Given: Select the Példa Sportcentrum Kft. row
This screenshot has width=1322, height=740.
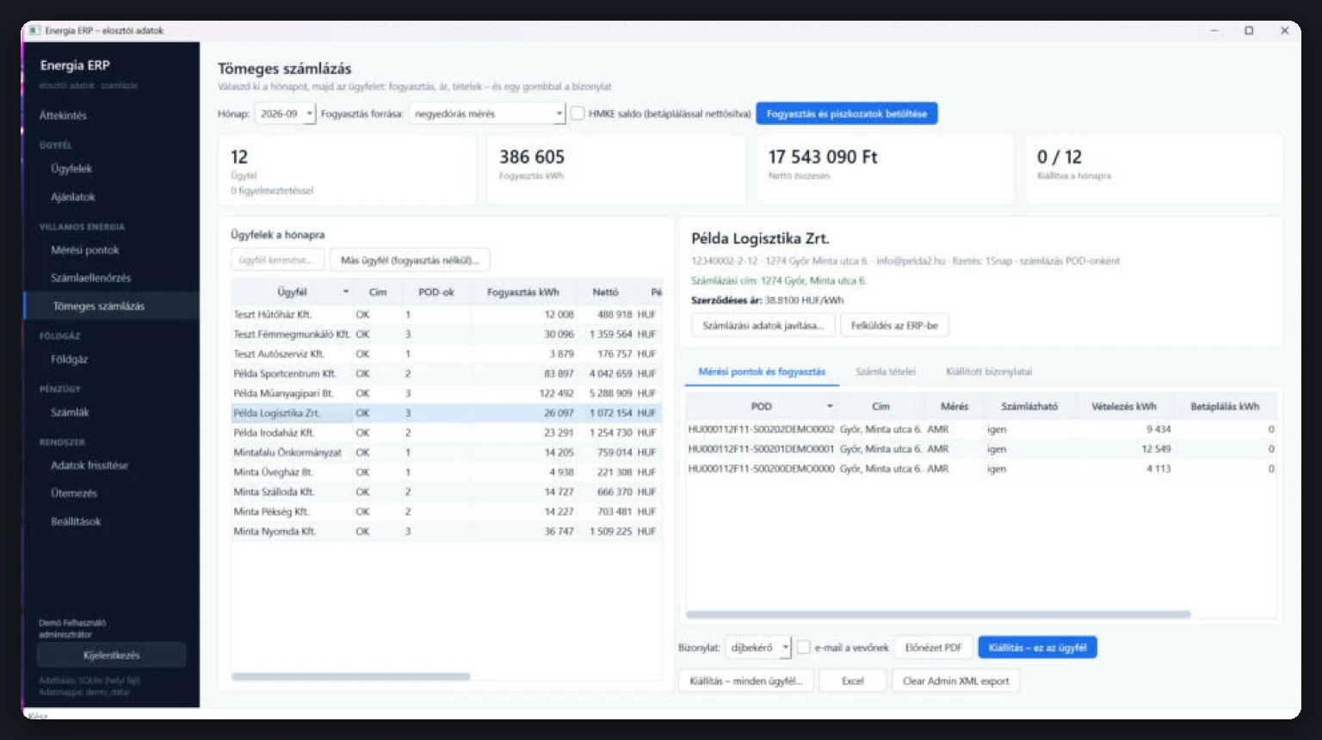Looking at the screenshot, I should tap(446, 374).
